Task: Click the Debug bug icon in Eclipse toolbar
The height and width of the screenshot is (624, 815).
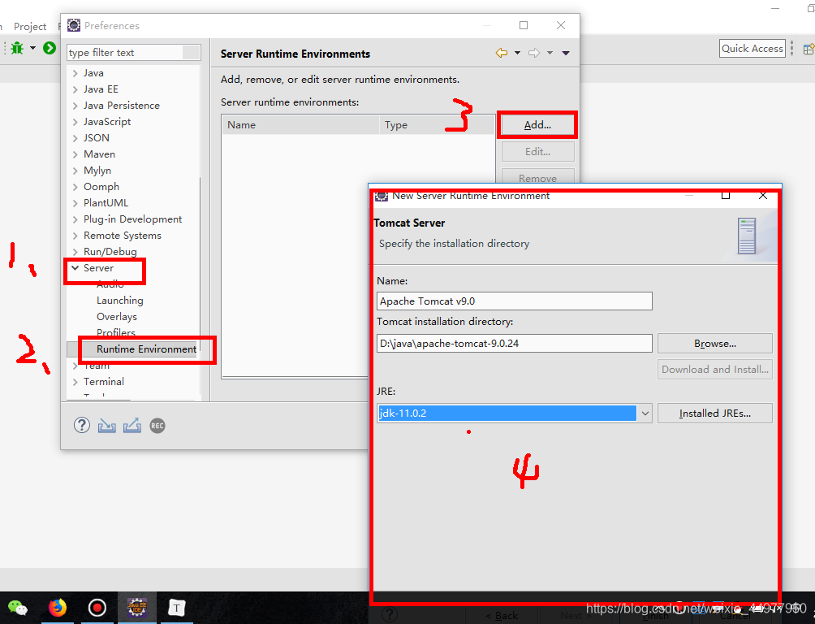Action: click(x=17, y=49)
